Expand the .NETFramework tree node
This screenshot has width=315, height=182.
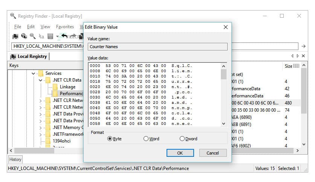[41, 135]
